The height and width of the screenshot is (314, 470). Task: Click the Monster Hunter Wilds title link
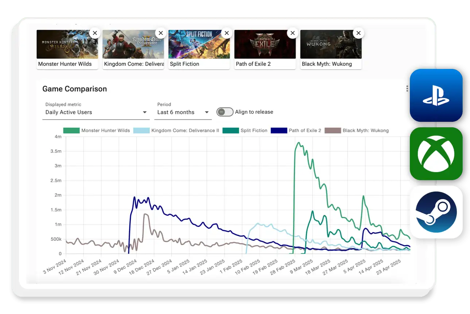coord(64,64)
